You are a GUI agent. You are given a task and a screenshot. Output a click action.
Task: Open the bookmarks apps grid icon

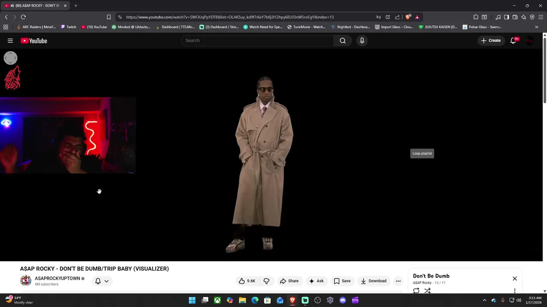pos(6,27)
